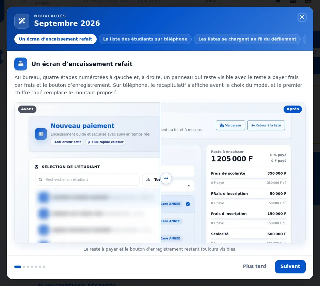Expand the dropdown chevron in the preview
Viewport: 320px width, 286px height.
189,186
